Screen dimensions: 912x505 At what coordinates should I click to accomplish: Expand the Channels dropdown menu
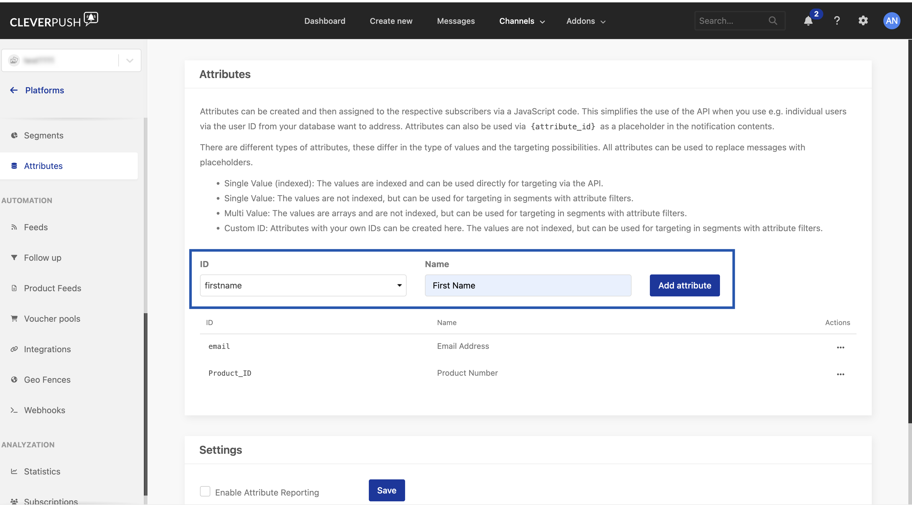tap(522, 21)
